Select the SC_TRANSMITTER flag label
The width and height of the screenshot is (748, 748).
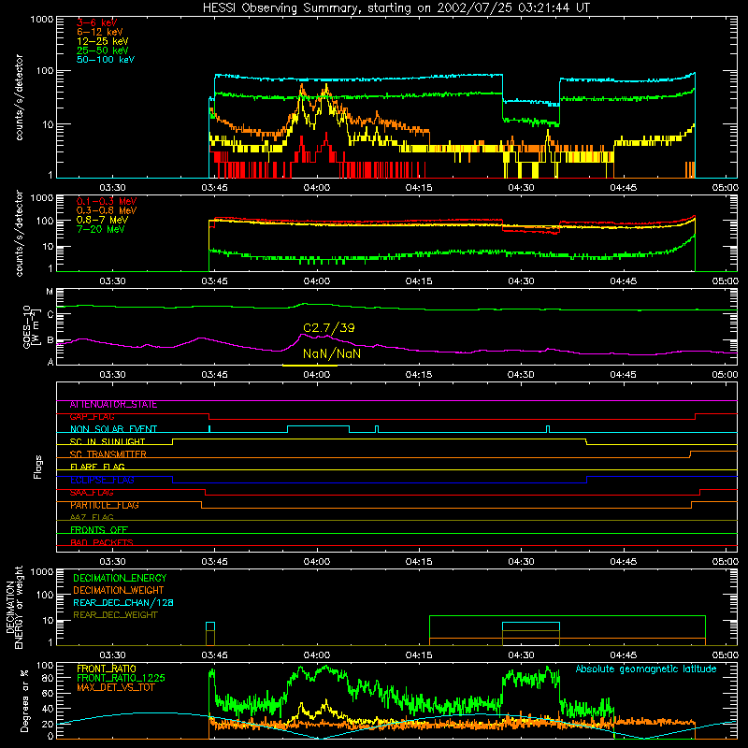(108, 454)
